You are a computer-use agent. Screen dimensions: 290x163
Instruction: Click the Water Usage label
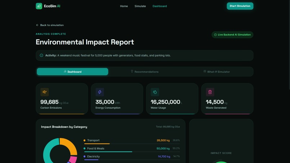pyautogui.click(x=158, y=108)
